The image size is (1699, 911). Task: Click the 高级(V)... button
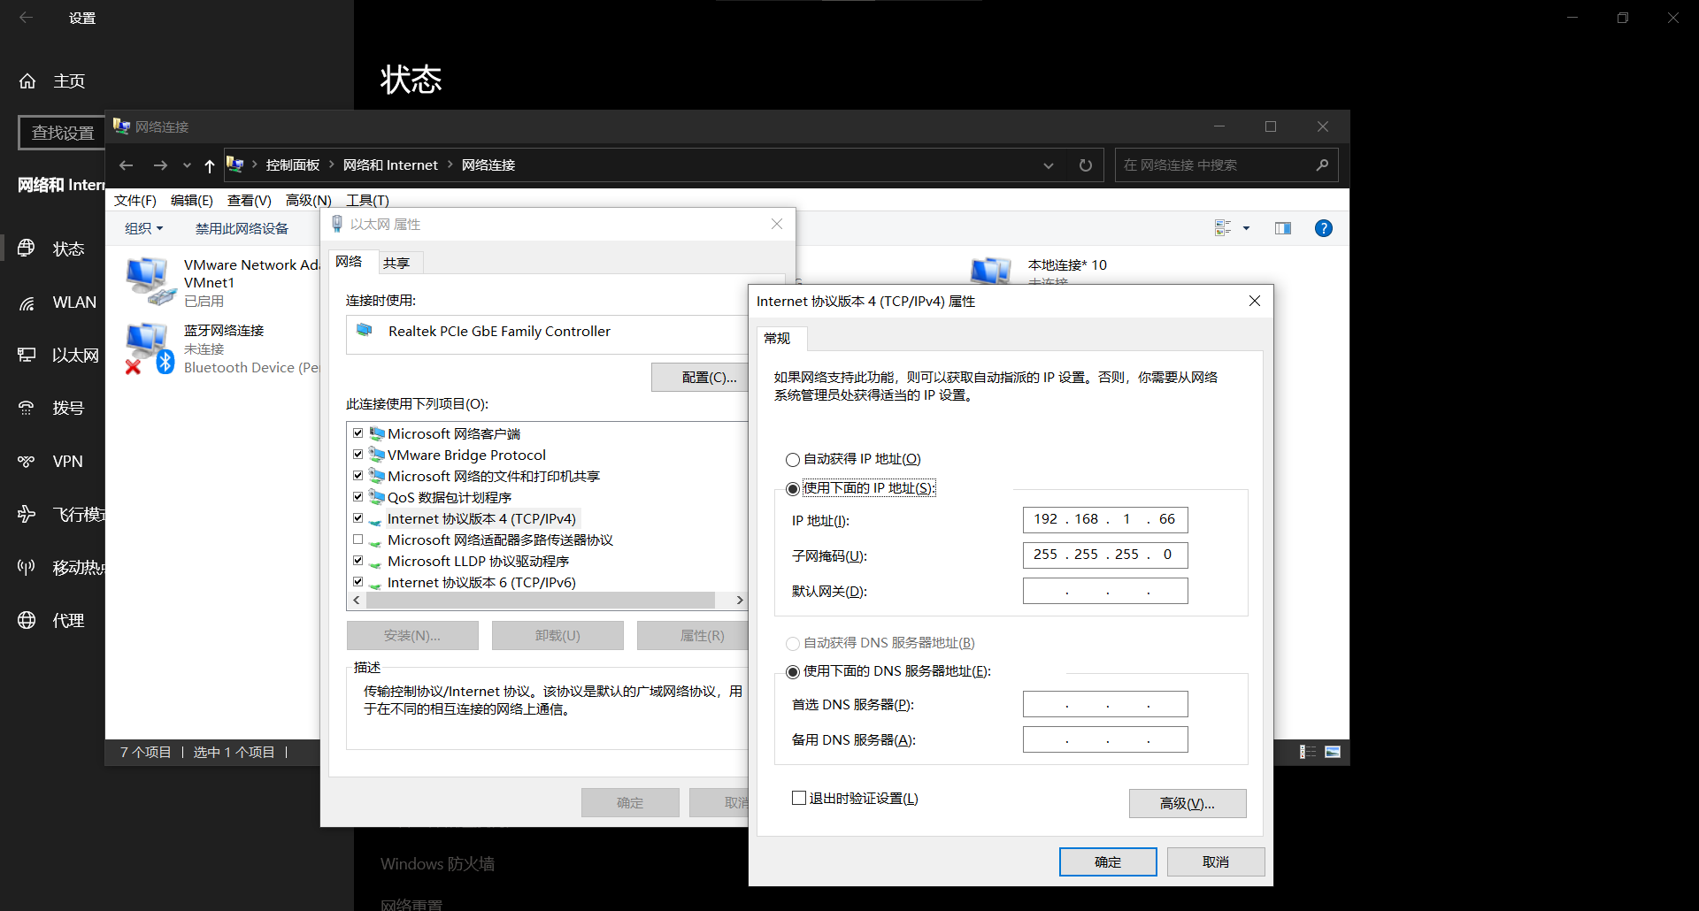[1187, 803]
